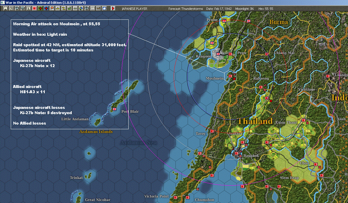This screenshot has height=203, width=348.
Task: Click the third toolbar icon with stacked globe
Action: click(17, 8)
